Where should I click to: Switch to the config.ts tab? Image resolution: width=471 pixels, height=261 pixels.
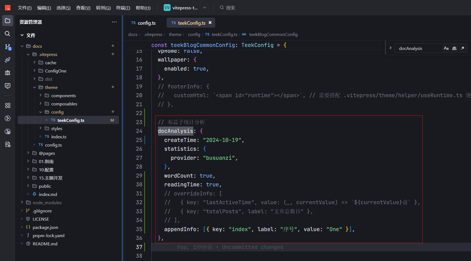143,23
